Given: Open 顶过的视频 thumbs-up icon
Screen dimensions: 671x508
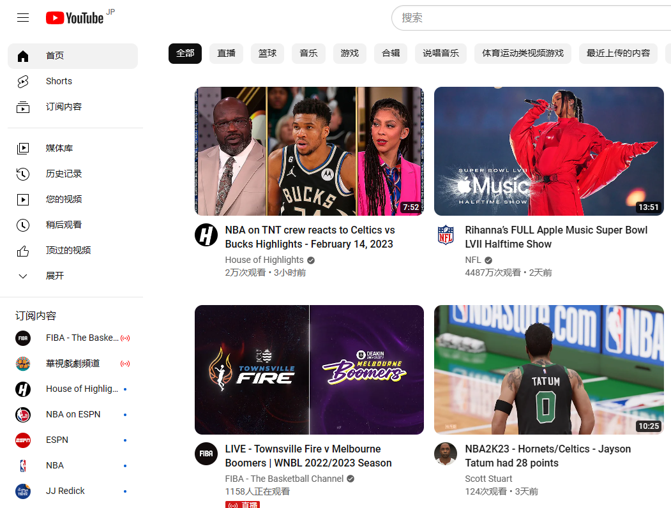Looking at the screenshot, I should click(23, 251).
